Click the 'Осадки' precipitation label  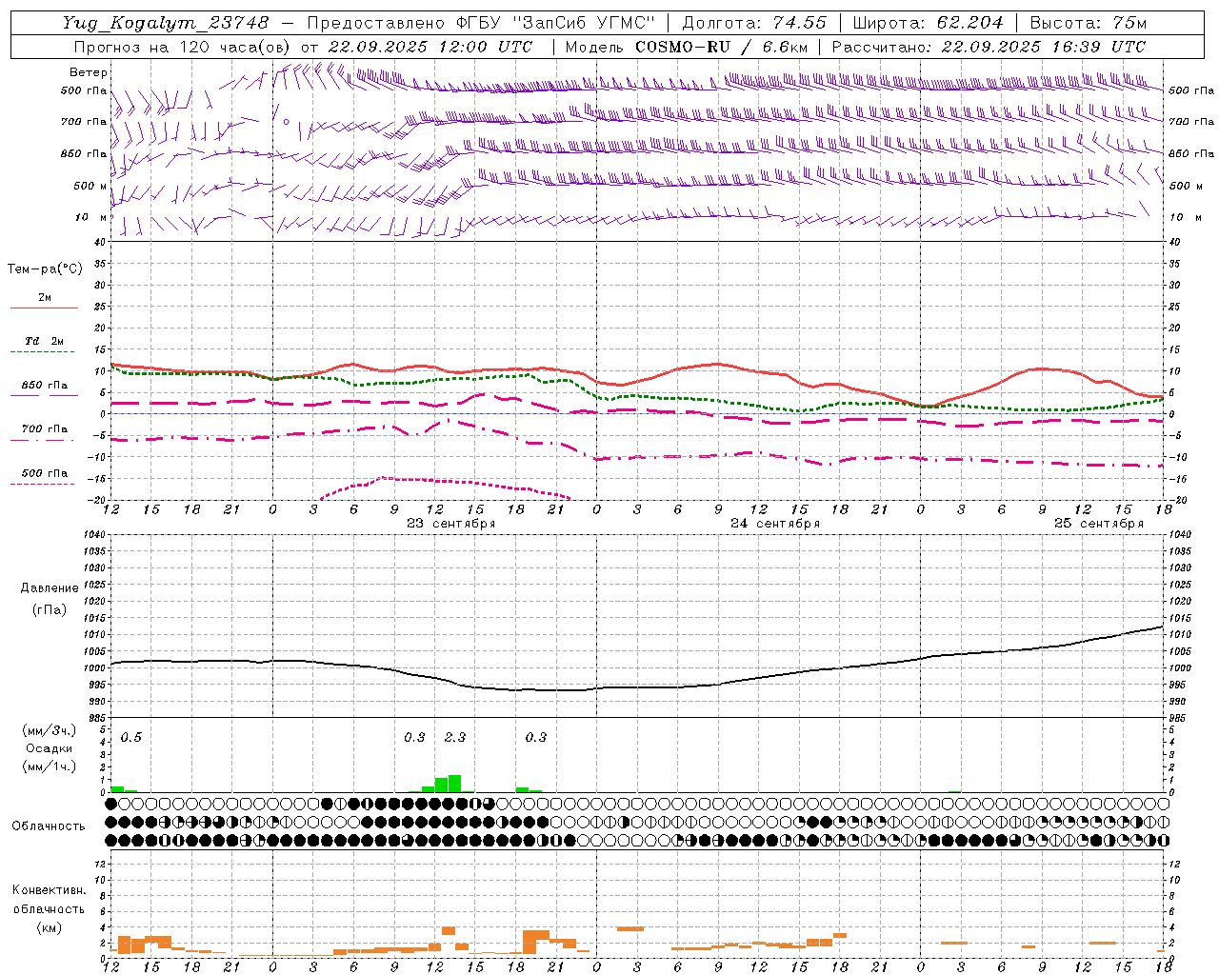[x=50, y=748]
